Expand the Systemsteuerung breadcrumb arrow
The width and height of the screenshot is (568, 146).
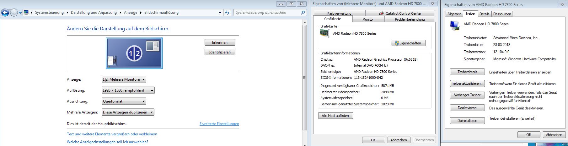[x=67, y=13]
